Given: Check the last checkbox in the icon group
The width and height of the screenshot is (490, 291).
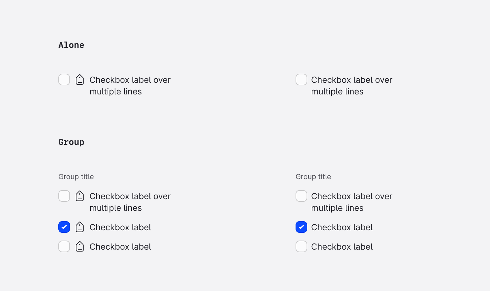Looking at the screenshot, I should [64, 246].
